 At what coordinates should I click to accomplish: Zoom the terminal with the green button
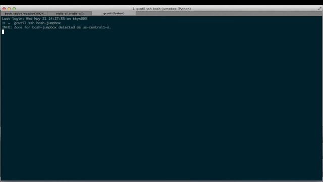click(14, 9)
